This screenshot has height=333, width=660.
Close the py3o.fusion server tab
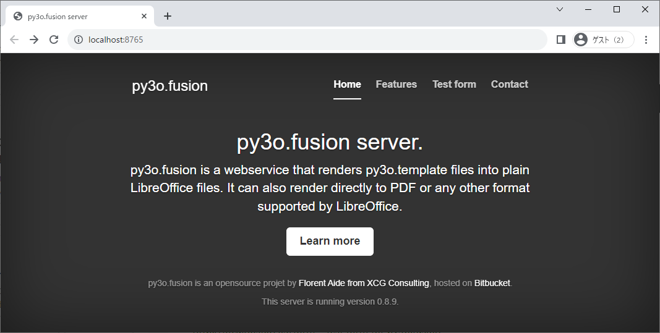tap(144, 16)
